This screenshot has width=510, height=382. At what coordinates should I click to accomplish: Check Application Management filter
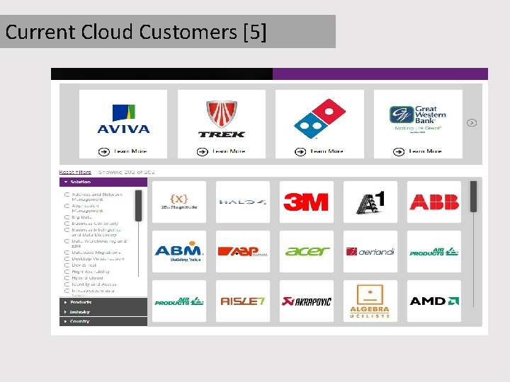[x=67, y=206]
